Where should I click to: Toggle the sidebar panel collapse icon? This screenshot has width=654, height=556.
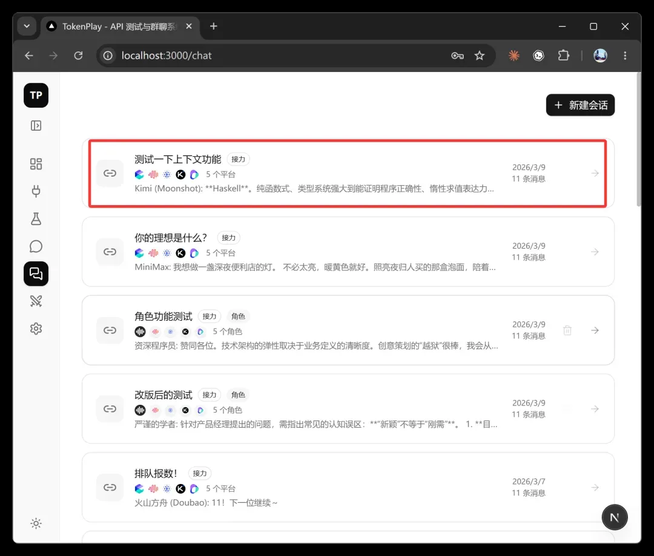click(x=36, y=125)
